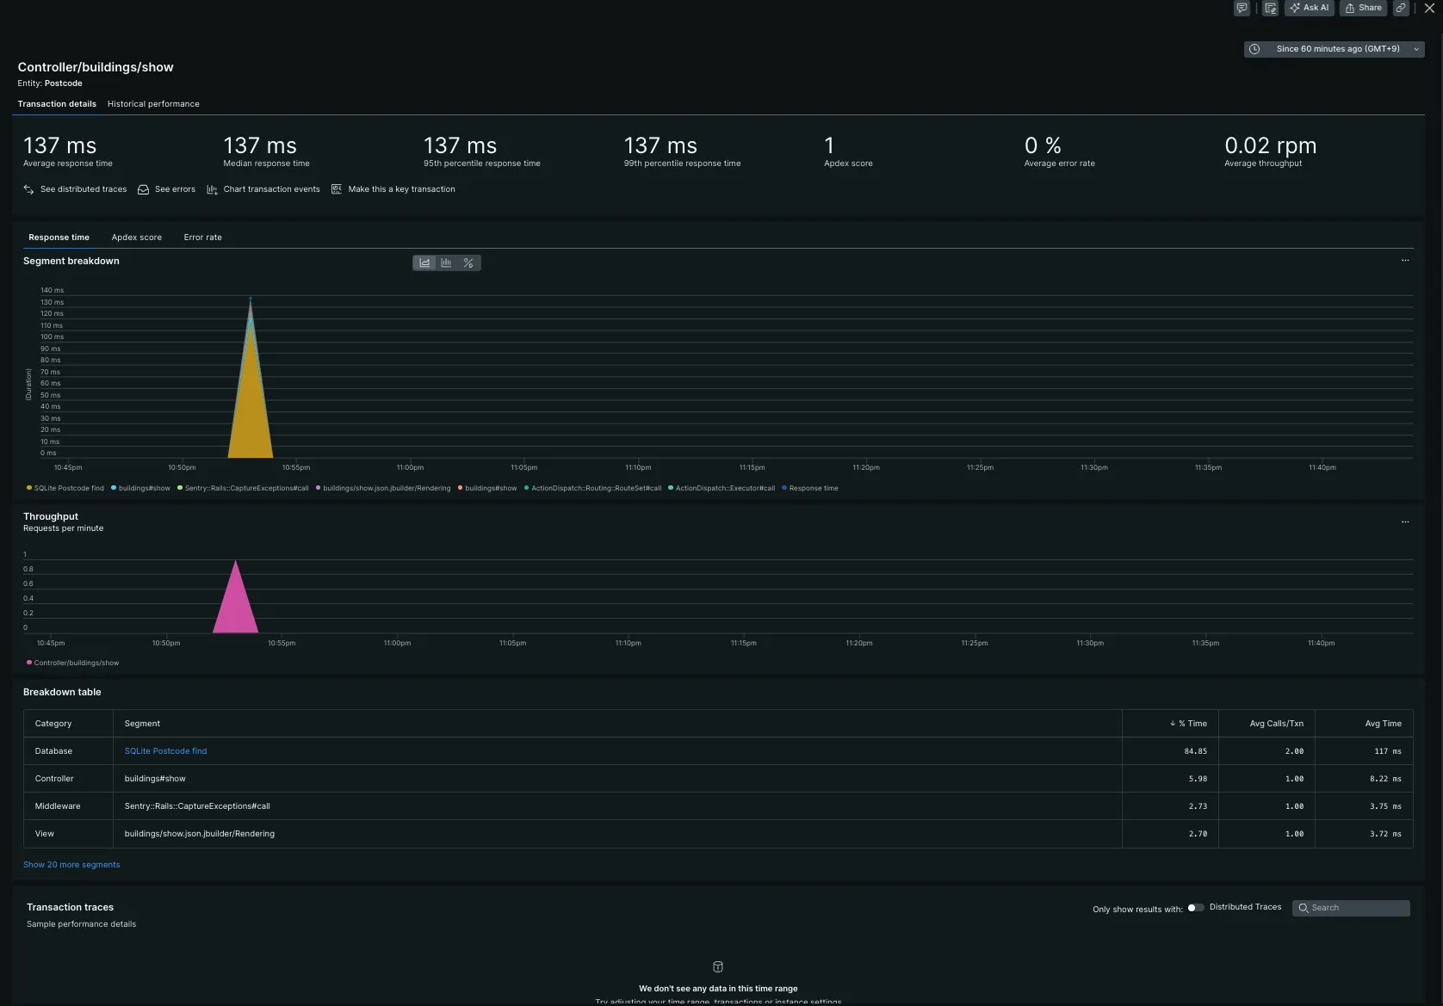Switch to the Historical performance tab
1443x1006 pixels.
click(153, 104)
